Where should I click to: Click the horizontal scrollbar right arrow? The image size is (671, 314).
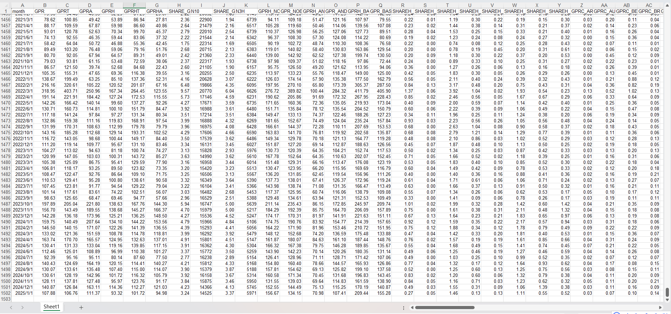(660, 307)
